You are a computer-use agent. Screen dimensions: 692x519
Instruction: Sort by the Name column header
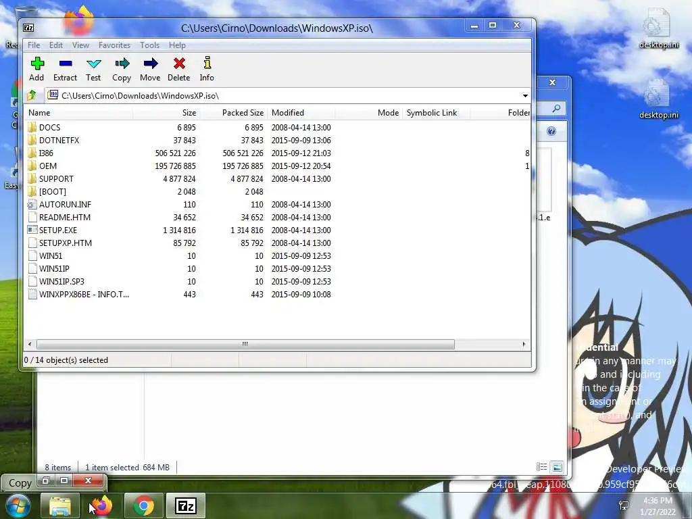[x=78, y=113]
